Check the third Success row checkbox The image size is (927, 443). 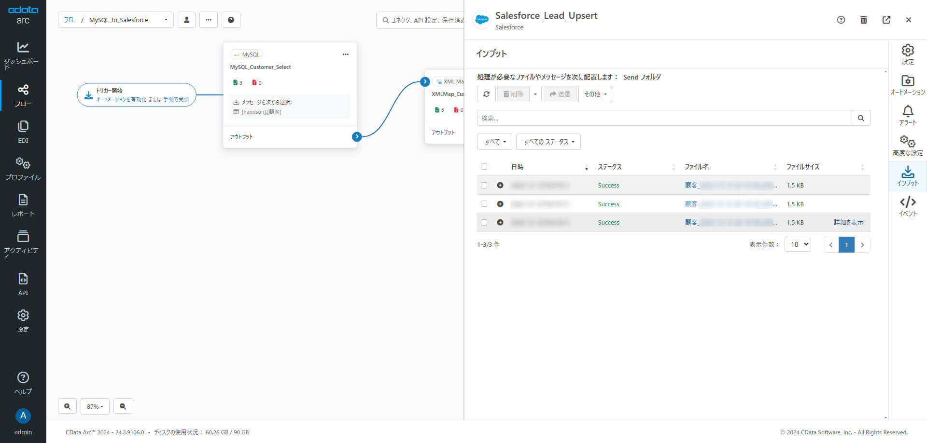point(484,222)
